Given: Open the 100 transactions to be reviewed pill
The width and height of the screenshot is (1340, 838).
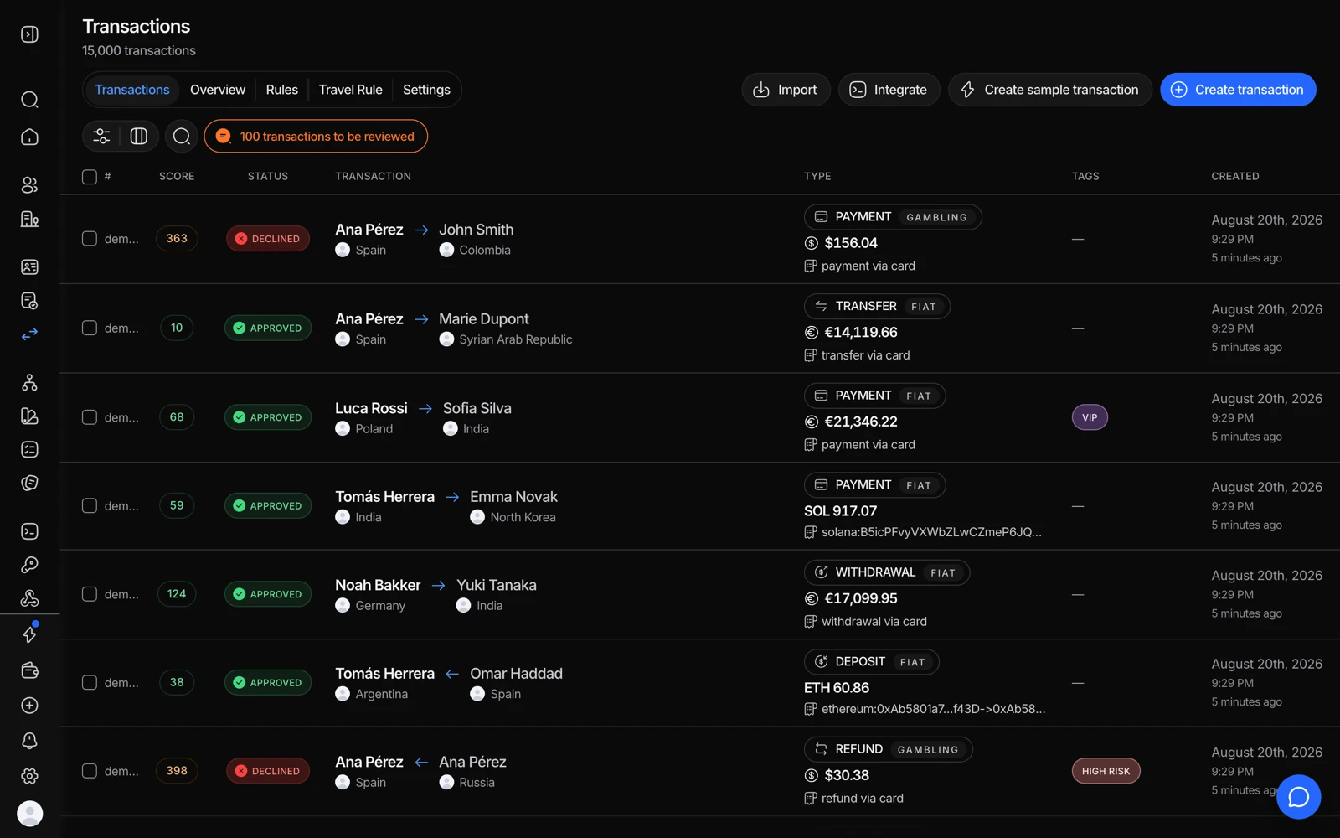Looking at the screenshot, I should pyautogui.click(x=316, y=136).
